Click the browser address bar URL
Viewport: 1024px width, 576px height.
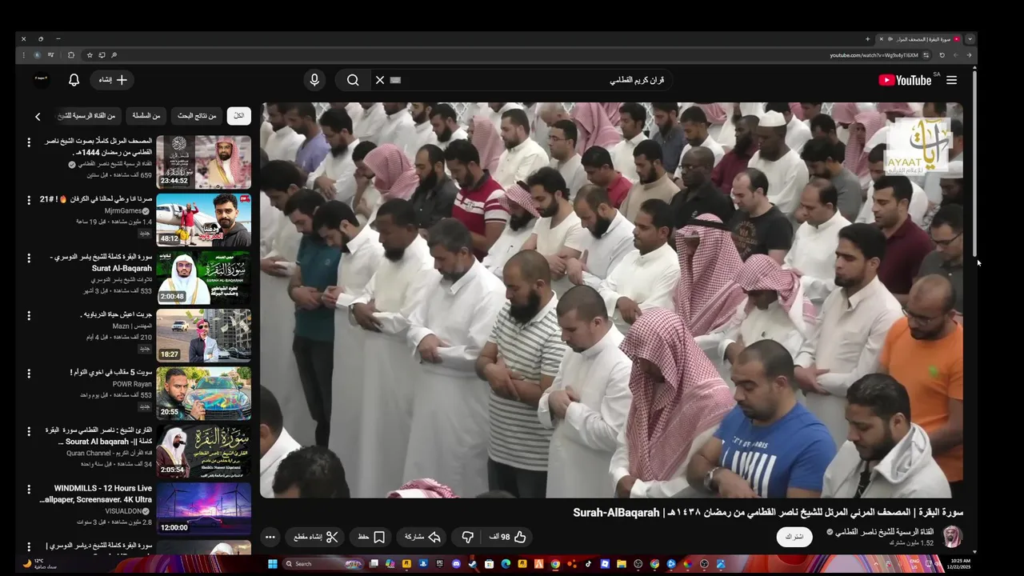[874, 55]
